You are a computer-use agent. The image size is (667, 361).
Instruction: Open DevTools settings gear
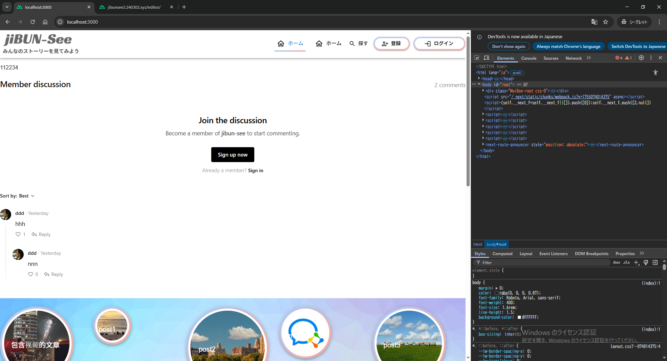coord(641,58)
